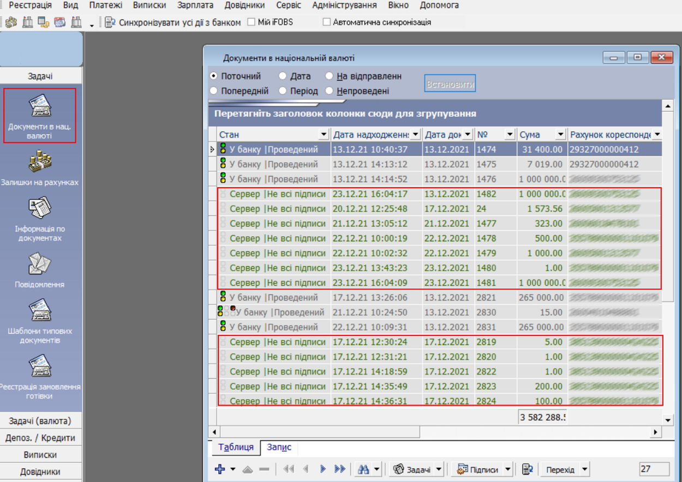This screenshot has width=682, height=482.
Task: Expand dropdown arrow beside binoculars icon
Action: coord(376,469)
